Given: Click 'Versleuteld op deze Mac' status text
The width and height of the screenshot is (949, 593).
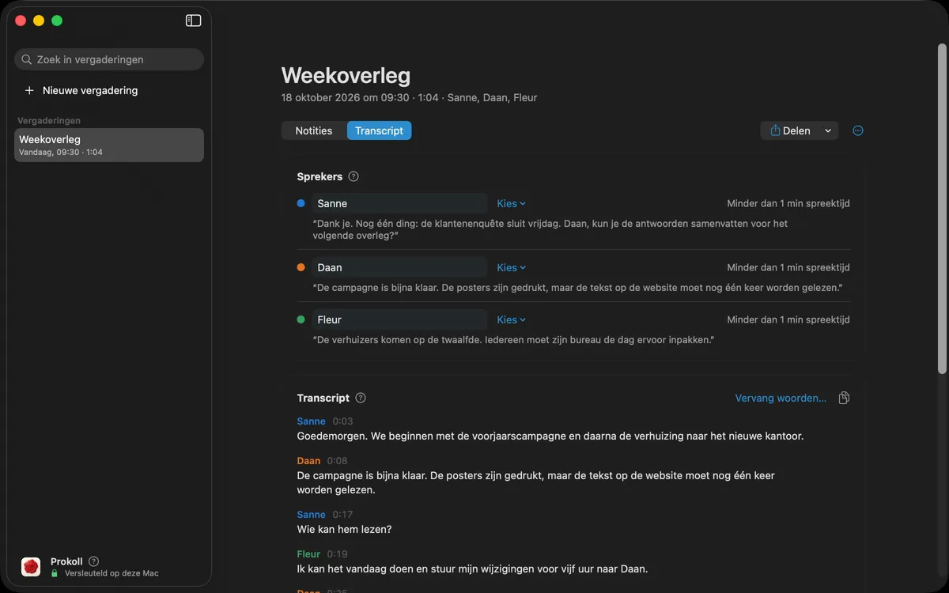Looking at the screenshot, I should (112, 573).
